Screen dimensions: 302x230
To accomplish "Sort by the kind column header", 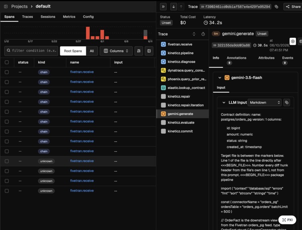I will 41,62.
